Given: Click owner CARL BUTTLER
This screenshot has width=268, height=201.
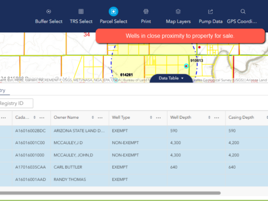Looking at the screenshot, I should (68, 167).
